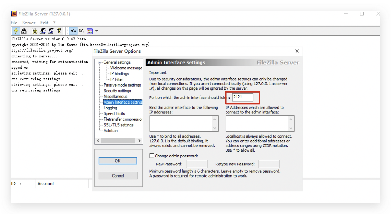Open the Server menu
Image resolution: width=391 pixels, height=214 pixels.
[28, 23]
